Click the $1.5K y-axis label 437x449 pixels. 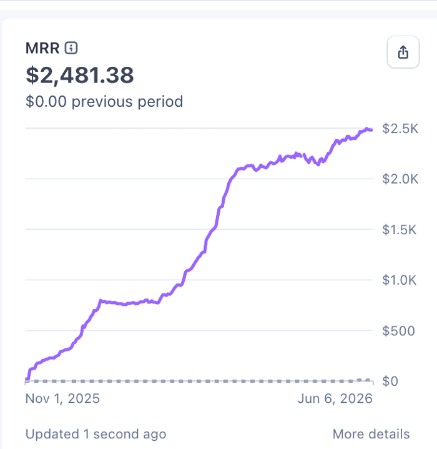pyautogui.click(x=399, y=230)
